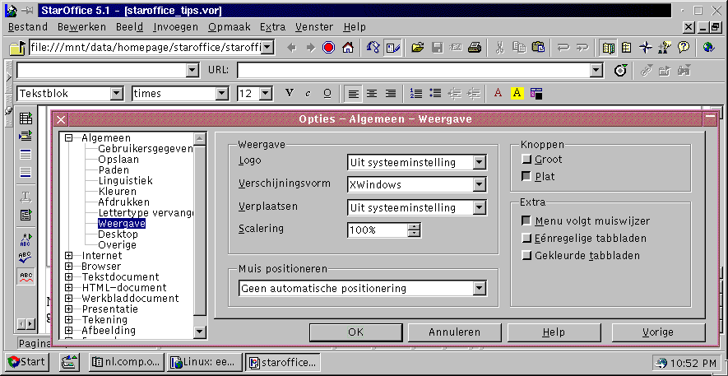Open the Extra menu
The width and height of the screenshot is (728, 376).
(x=272, y=27)
